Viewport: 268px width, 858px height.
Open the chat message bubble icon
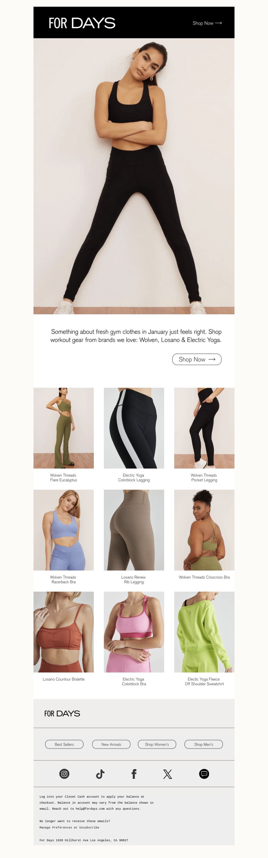(x=204, y=774)
